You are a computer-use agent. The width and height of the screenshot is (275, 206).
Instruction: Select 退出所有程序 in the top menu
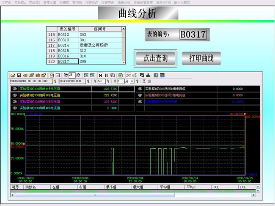coord(143,3)
